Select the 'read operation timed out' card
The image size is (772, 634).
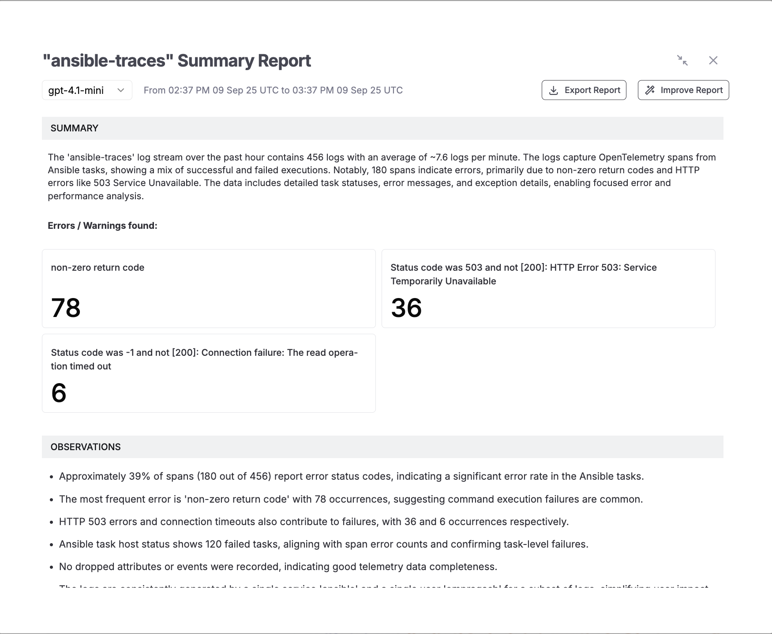coord(209,373)
